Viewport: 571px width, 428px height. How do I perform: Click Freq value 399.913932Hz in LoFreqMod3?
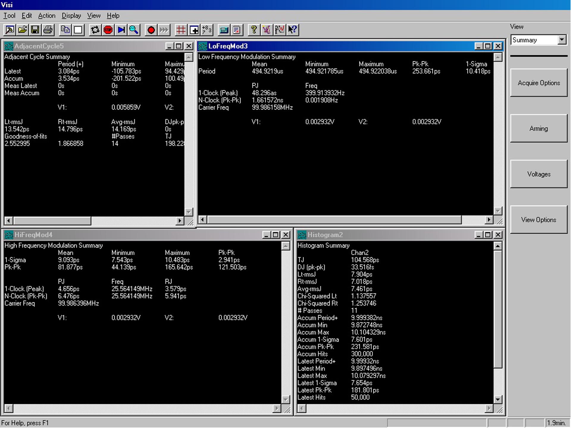pyautogui.click(x=325, y=93)
